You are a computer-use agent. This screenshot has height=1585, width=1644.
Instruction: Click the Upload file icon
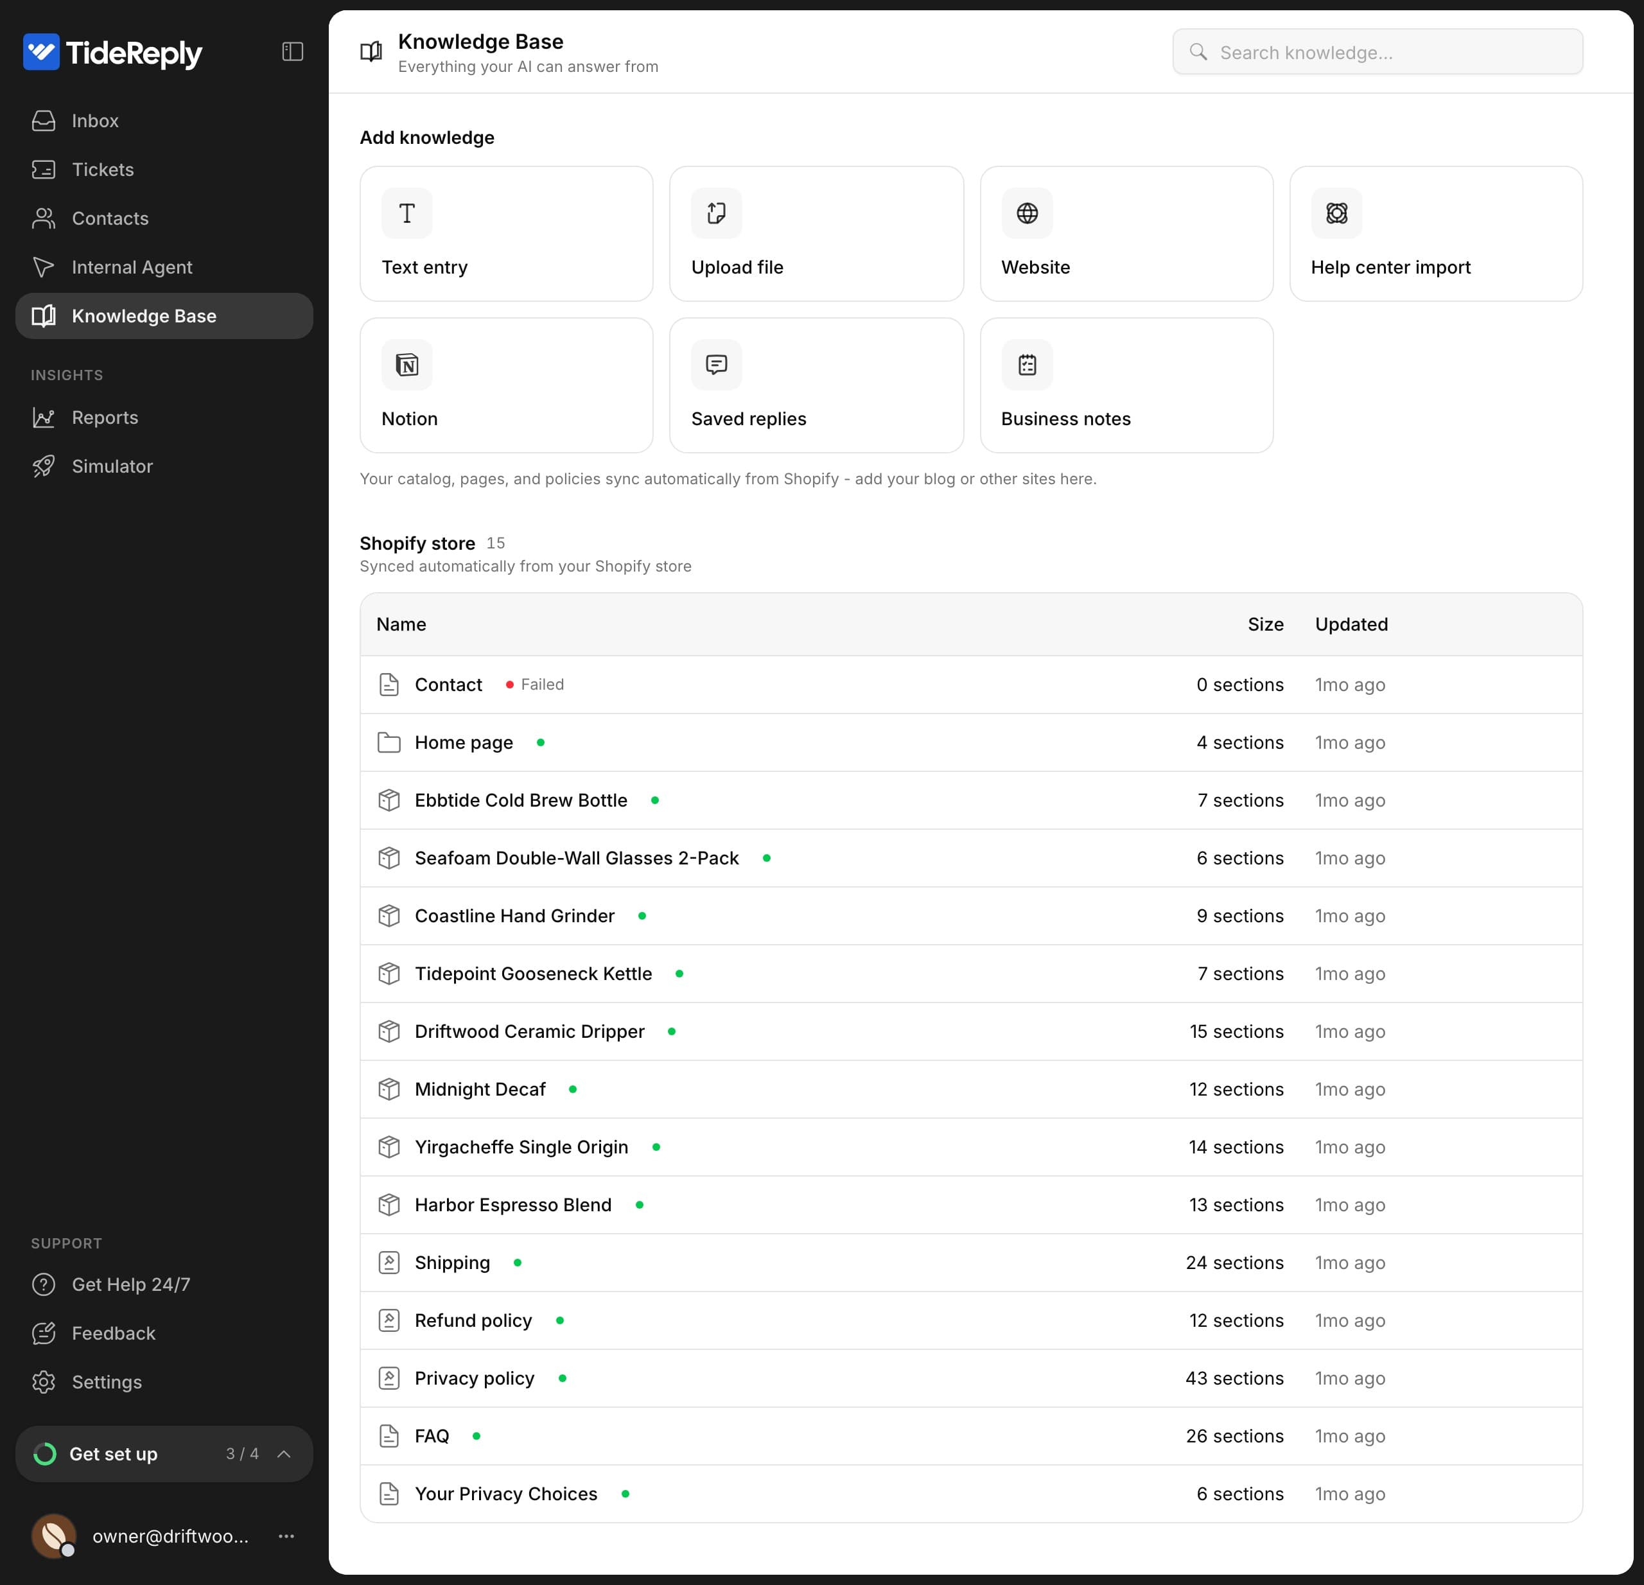click(716, 213)
